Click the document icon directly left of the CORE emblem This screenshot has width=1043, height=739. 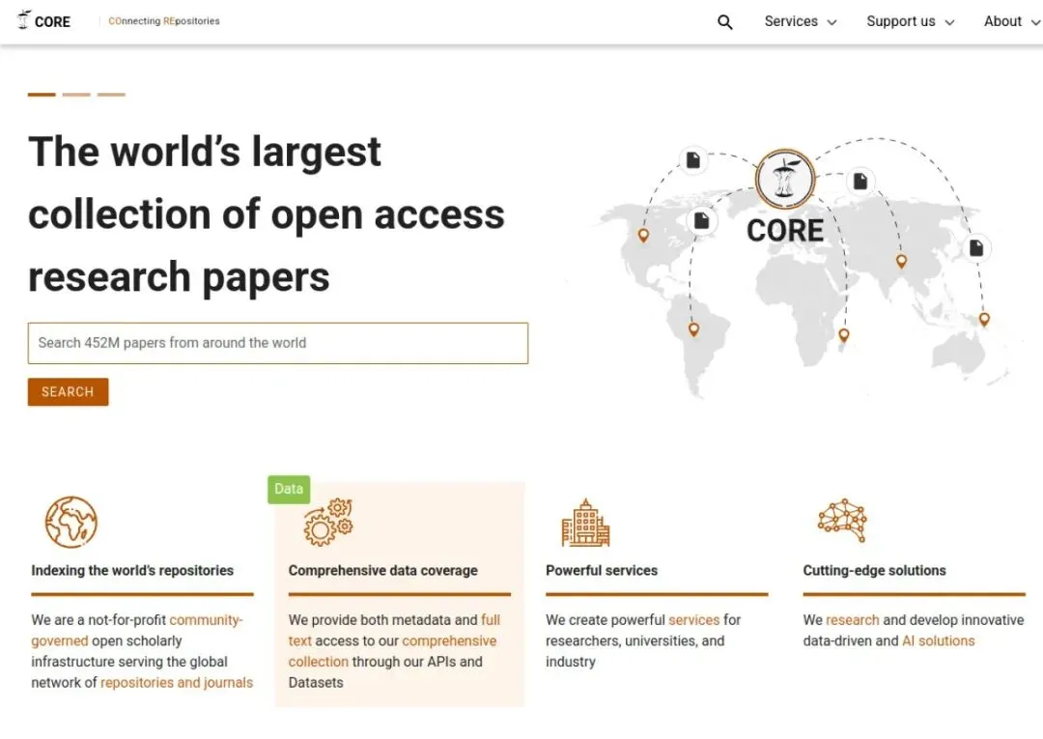coord(693,160)
